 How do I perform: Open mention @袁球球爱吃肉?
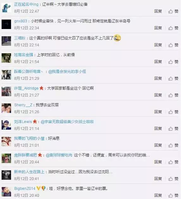59,155
